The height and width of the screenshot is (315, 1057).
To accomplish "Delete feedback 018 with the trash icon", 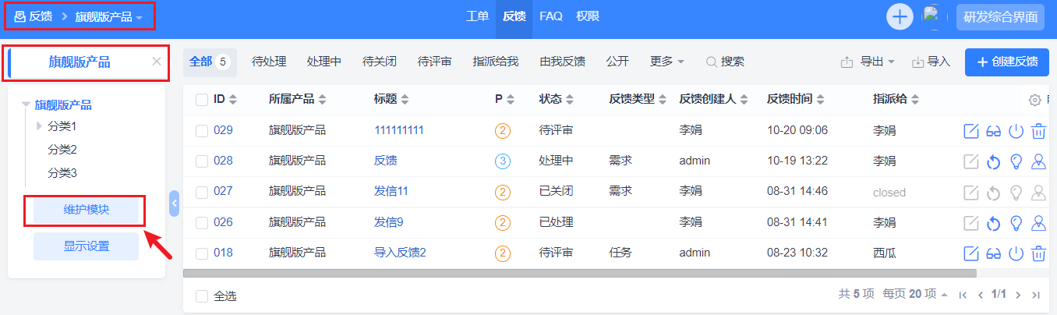I will 1038,253.
